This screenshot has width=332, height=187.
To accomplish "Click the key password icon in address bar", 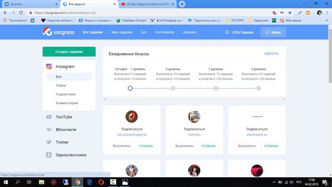I will click(282, 12).
